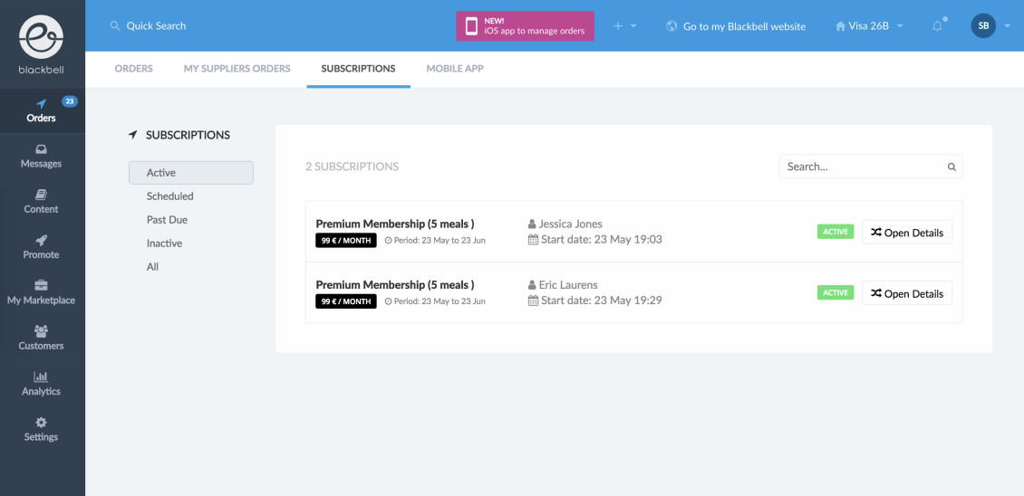Open Details for Jessica Jones subscription
The image size is (1024, 496).
pos(907,233)
